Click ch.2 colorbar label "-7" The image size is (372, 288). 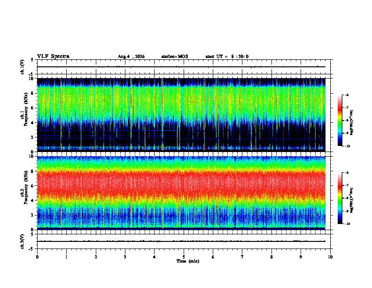(x=347, y=185)
